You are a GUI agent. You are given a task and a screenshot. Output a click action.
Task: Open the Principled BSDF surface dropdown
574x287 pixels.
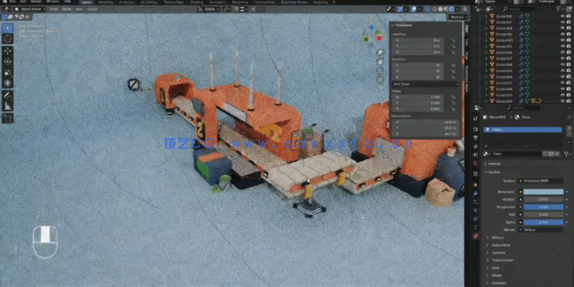(x=541, y=181)
